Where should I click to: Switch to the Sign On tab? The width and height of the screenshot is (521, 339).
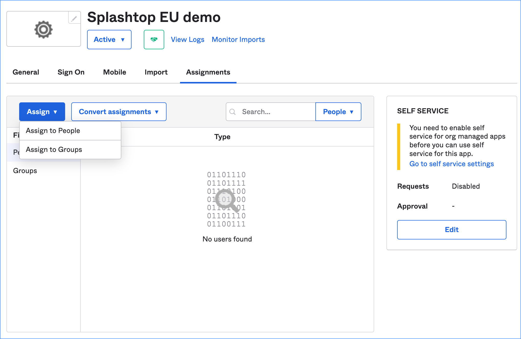coord(71,72)
